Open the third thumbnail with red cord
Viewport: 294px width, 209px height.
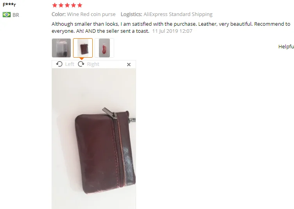tap(104, 48)
